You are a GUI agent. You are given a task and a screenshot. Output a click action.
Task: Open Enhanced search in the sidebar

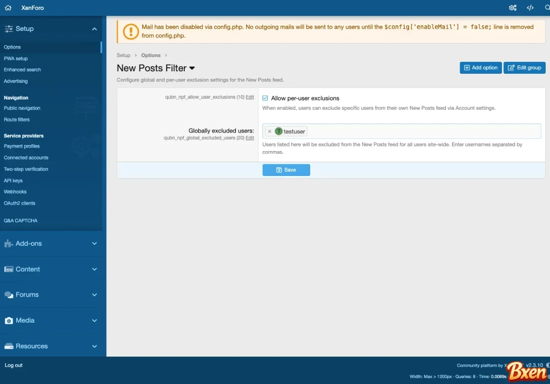click(22, 70)
